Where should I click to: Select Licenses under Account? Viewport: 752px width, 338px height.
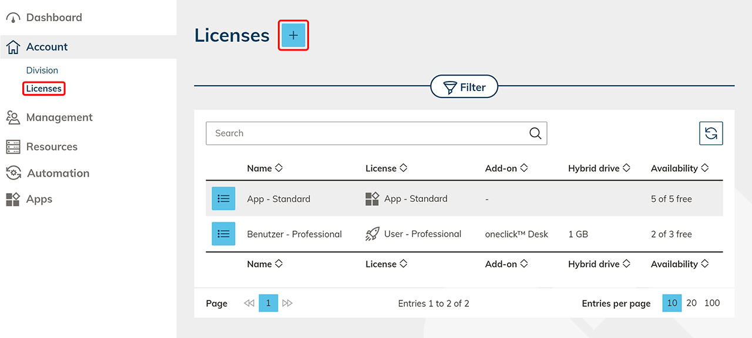[x=43, y=89]
